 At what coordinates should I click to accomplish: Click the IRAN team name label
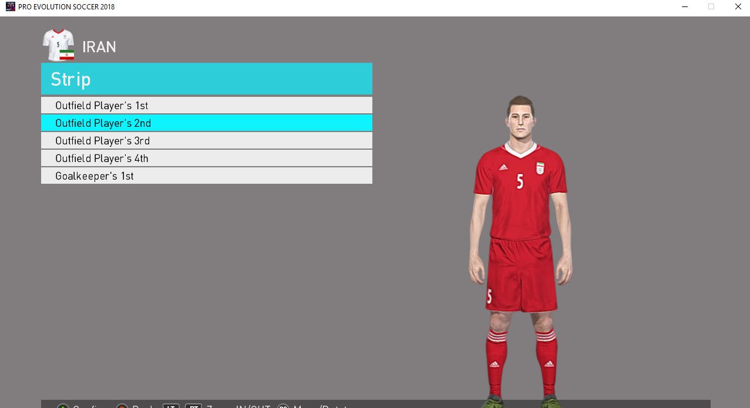coord(99,47)
